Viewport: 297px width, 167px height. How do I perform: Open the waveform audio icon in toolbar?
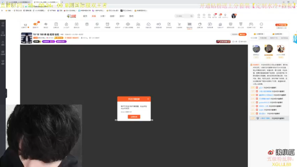tap(46, 24)
